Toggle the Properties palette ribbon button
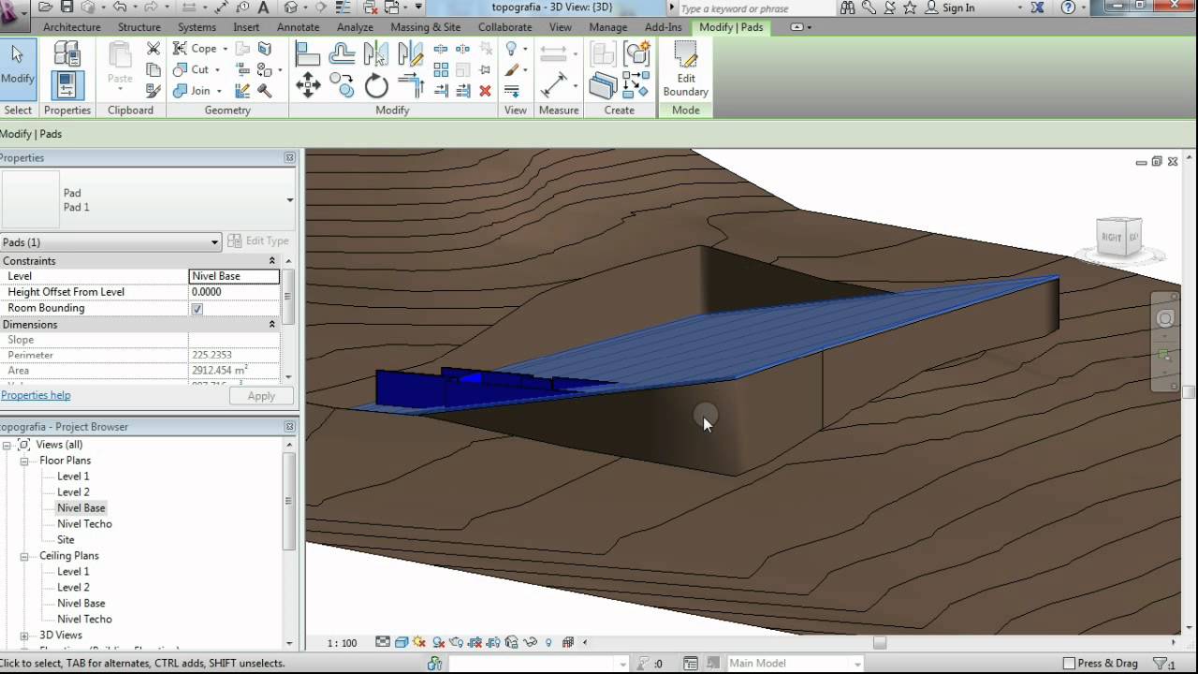1198x674 pixels. [67, 85]
